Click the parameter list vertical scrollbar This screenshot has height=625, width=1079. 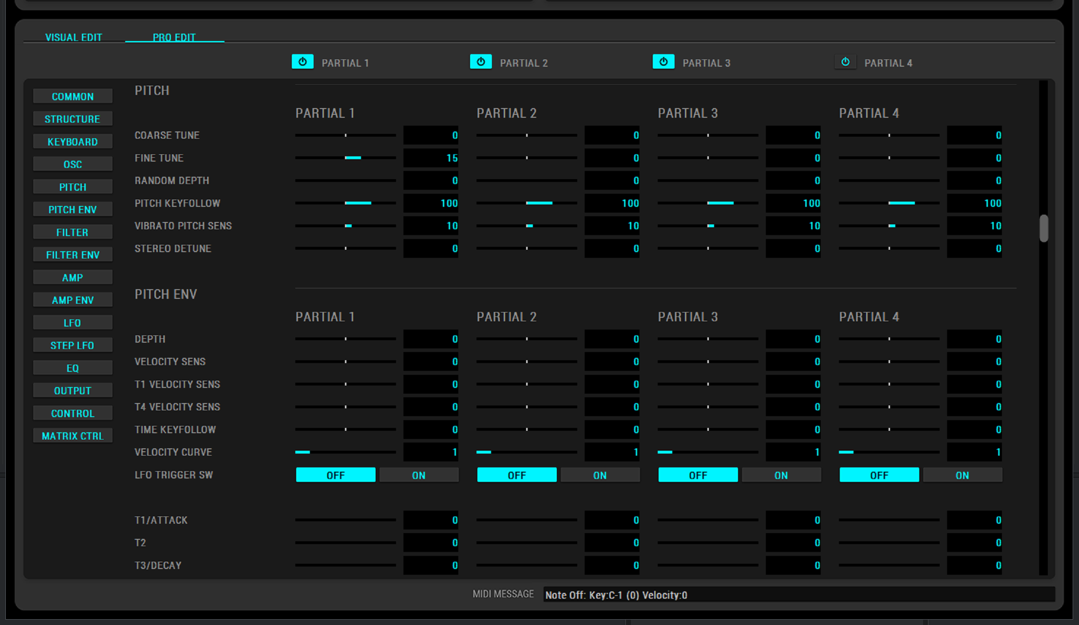tap(1043, 228)
